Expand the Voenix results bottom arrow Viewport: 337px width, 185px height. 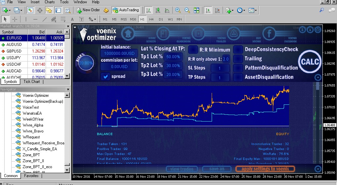pyautogui.click(x=318, y=169)
